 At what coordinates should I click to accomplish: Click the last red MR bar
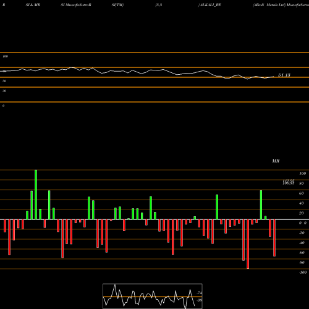click(x=274, y=238)
